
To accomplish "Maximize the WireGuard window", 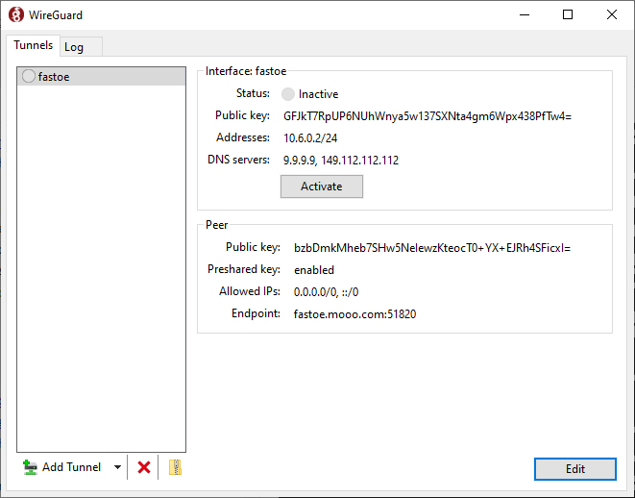I will click(x=568, y=14).
